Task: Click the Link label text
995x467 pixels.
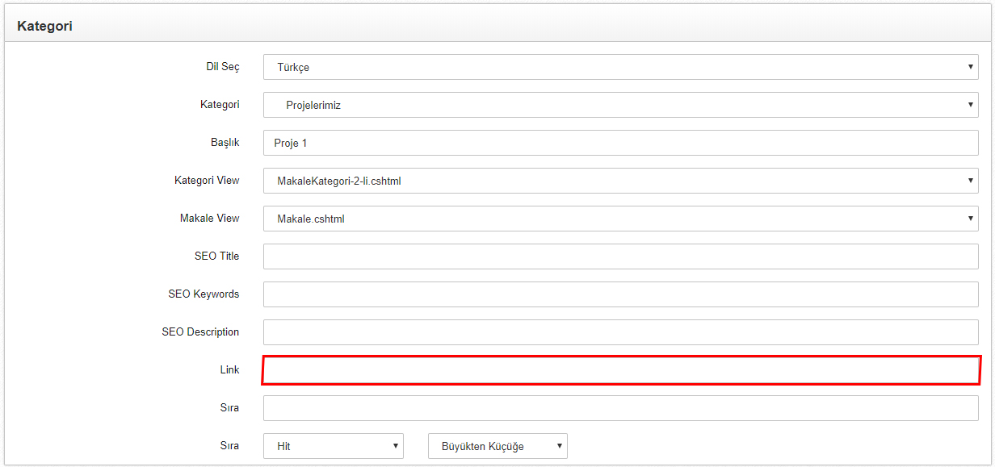Action: (x=229, y=369)
